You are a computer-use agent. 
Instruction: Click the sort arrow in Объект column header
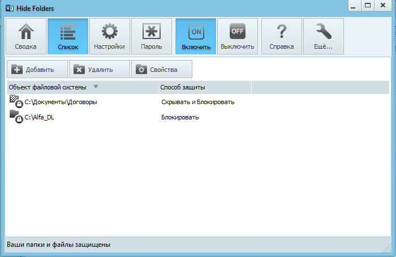96,87
